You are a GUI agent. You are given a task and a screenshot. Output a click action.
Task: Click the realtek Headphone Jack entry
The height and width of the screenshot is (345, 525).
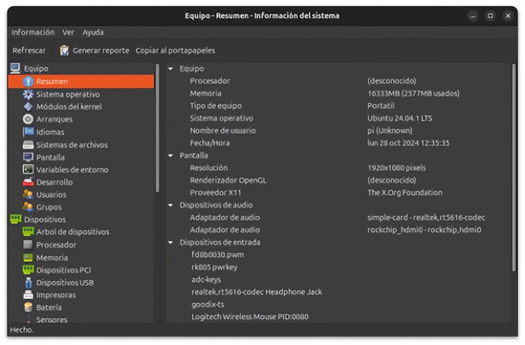[x=257, y=291]
